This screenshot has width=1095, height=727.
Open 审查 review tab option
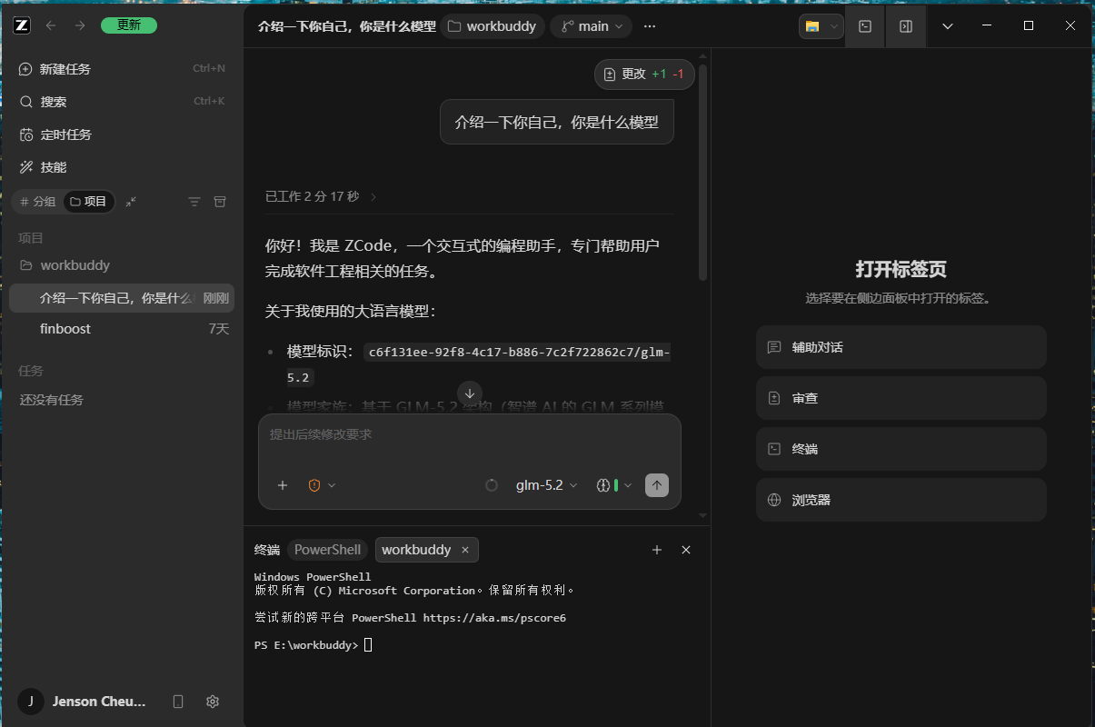click(901, 398)
